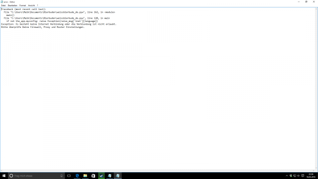Expand the hidden system tray icons

point(287,175)
